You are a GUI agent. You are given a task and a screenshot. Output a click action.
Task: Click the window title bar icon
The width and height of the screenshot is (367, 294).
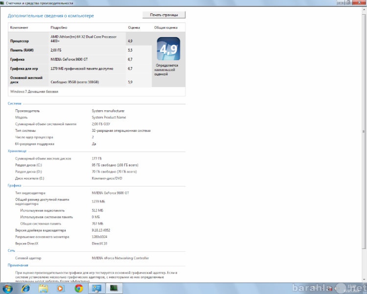2,3
